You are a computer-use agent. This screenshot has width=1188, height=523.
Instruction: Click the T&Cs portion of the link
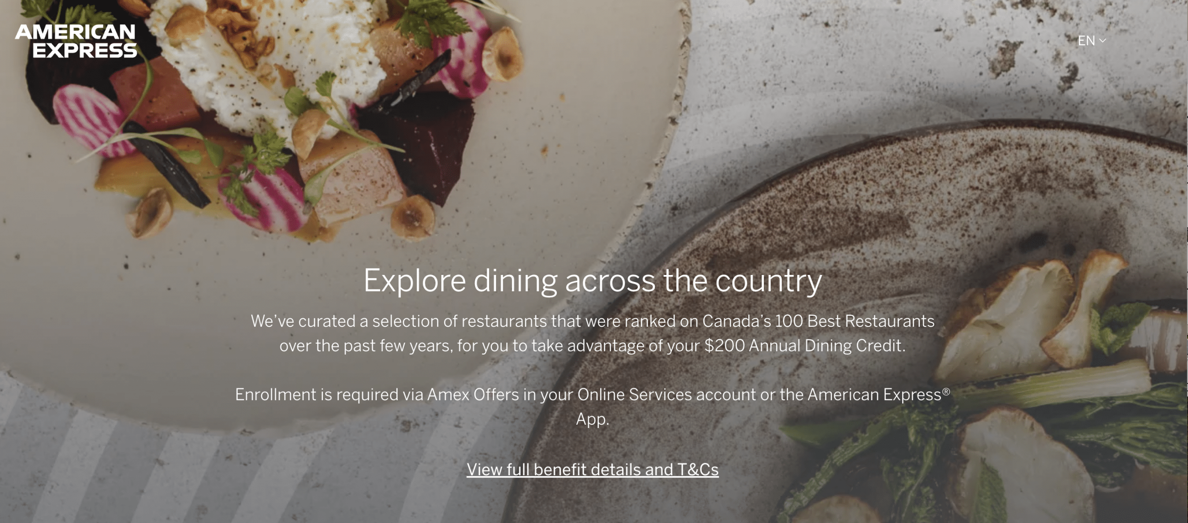click(698, 470)
